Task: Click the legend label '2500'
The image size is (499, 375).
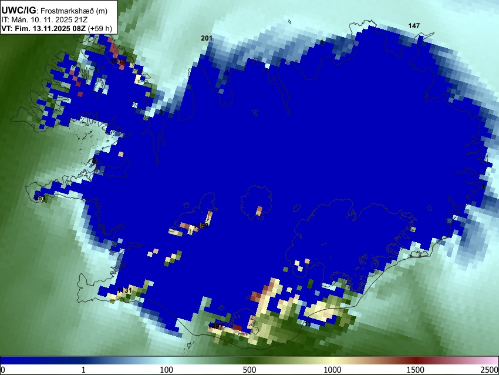Action: pos(490,370)
